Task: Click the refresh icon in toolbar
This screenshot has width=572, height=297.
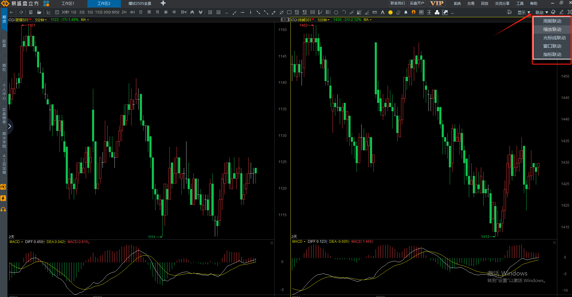Action: 21,12
